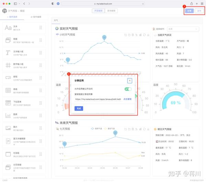Viewport: 206px width, 182px height.
Task: Click the max pin on 七天预报 chart
Action: [115, 133]
